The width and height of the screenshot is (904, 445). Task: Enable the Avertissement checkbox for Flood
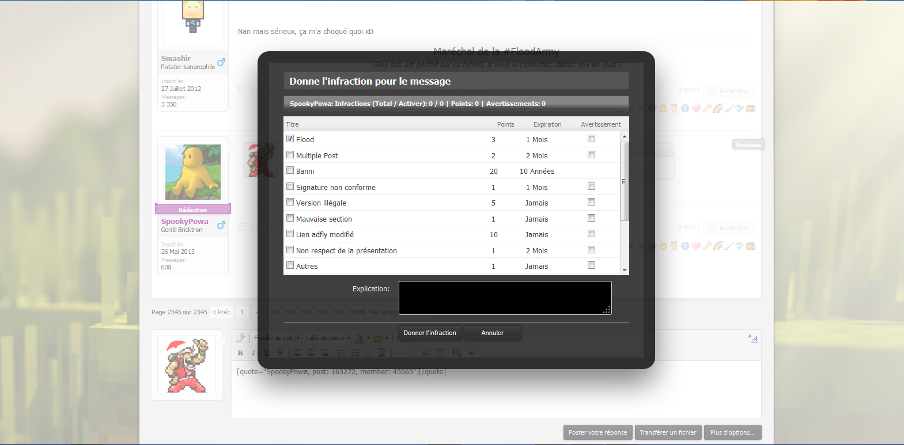pos(591,139)
